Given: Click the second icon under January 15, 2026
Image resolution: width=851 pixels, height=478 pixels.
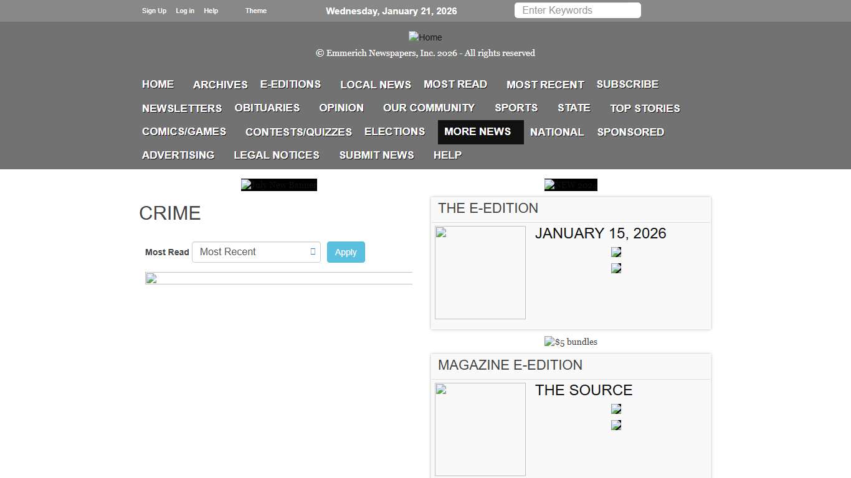Looking at the screenshot, I should [x=616, y=268].
